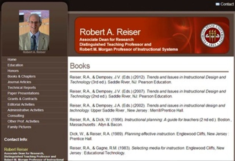Click the photo caption Robert A. Reiser
Viewport: 235px width, 161px height.
tap(34, 52)
